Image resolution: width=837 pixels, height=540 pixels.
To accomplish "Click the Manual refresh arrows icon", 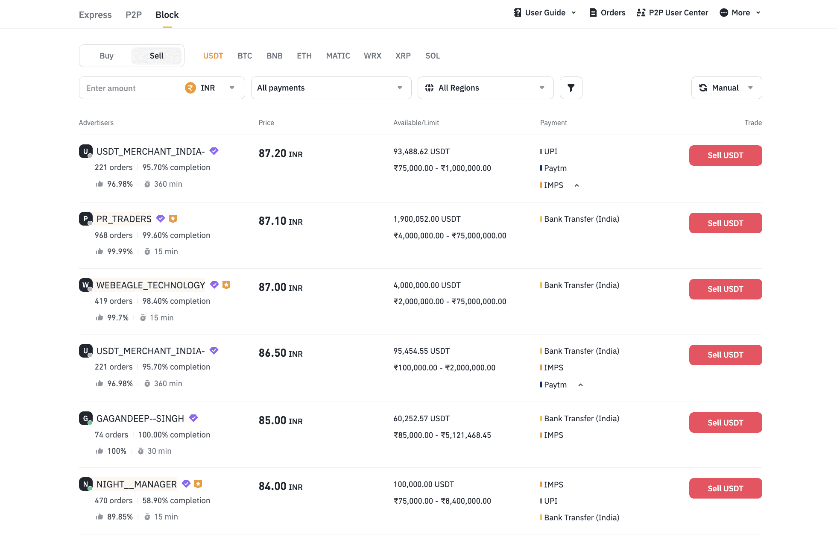I will tap(703, 88).
